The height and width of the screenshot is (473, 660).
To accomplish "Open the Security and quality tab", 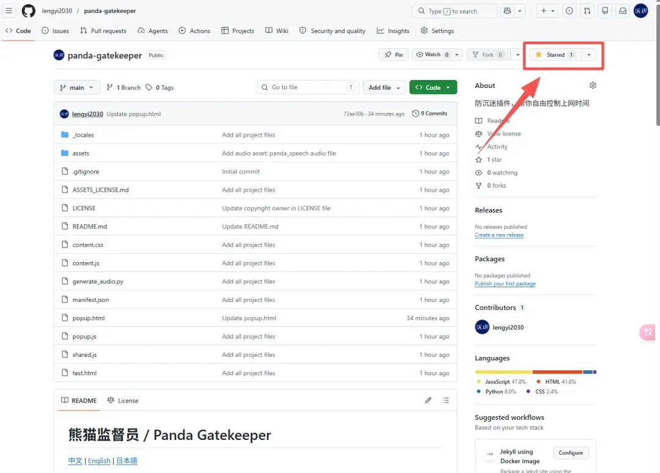I will pyautogui.click(x=332, y=31).
